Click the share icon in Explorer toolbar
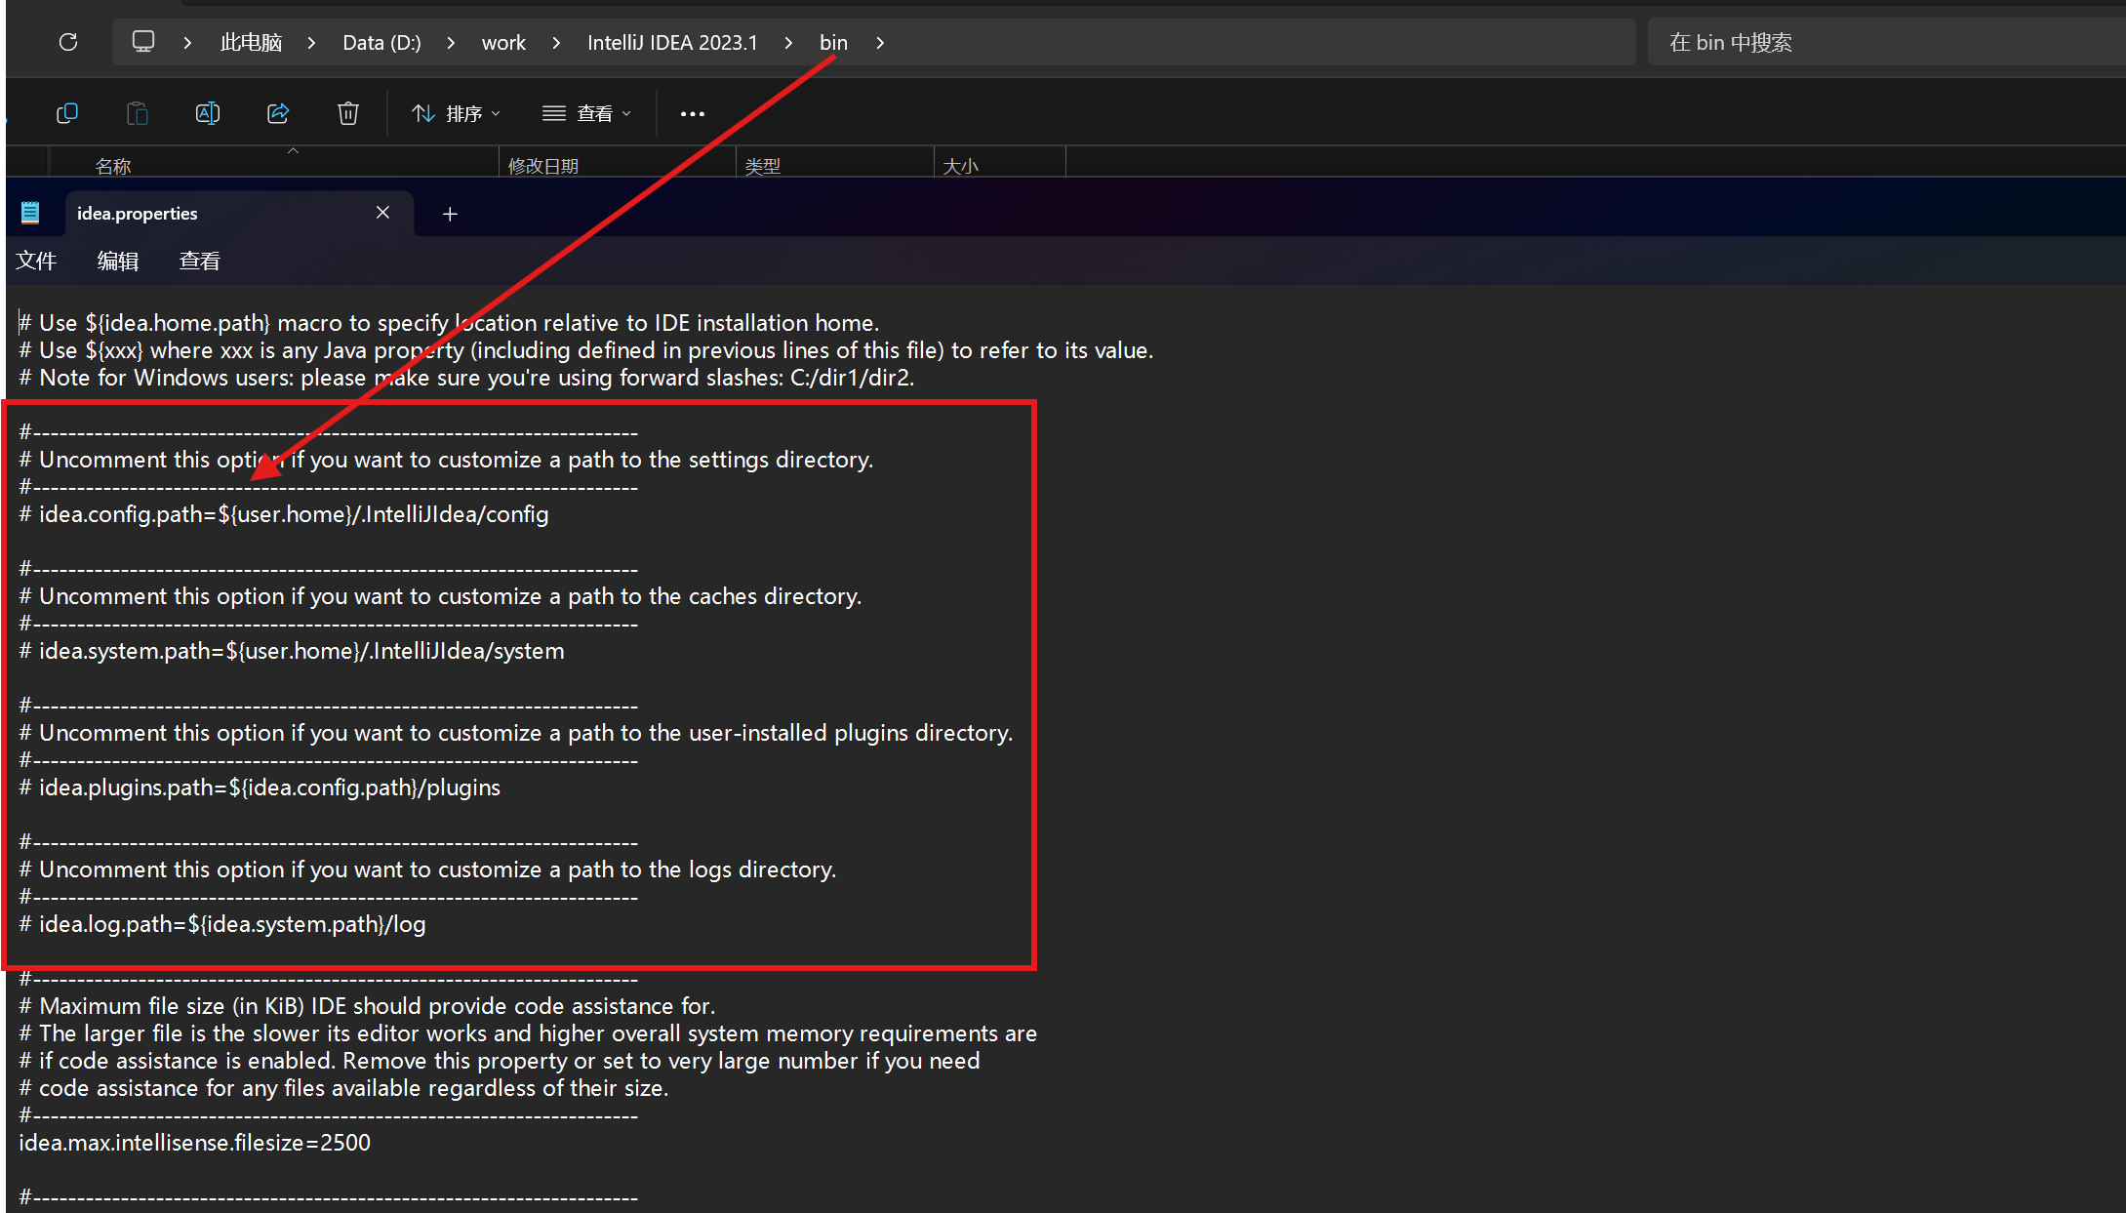Screen dimensions: 2126x1213 (278, 113)
